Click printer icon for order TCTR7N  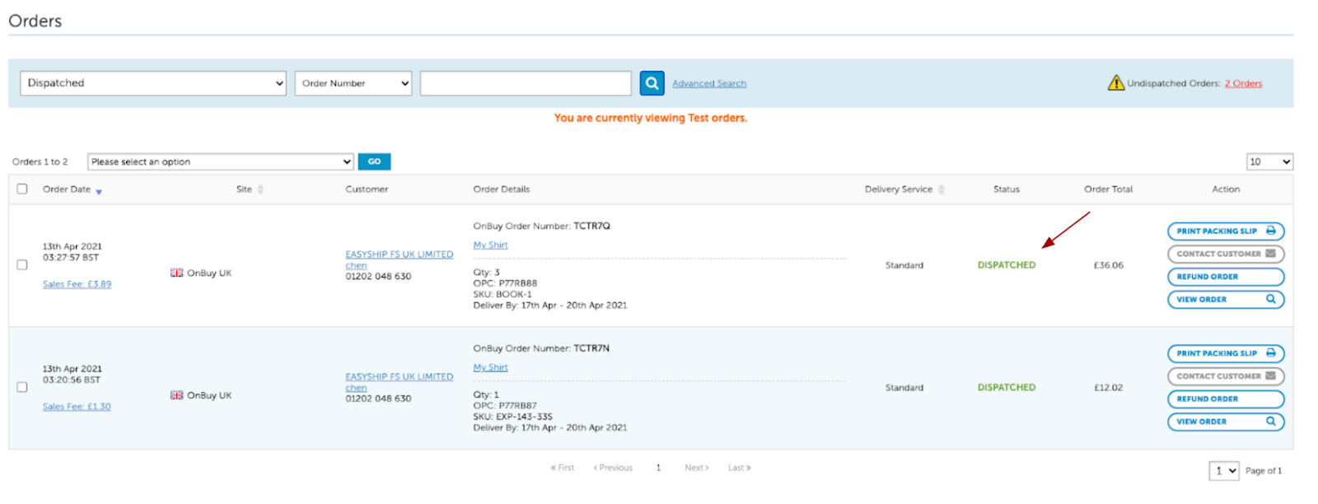click(1270, 353)
